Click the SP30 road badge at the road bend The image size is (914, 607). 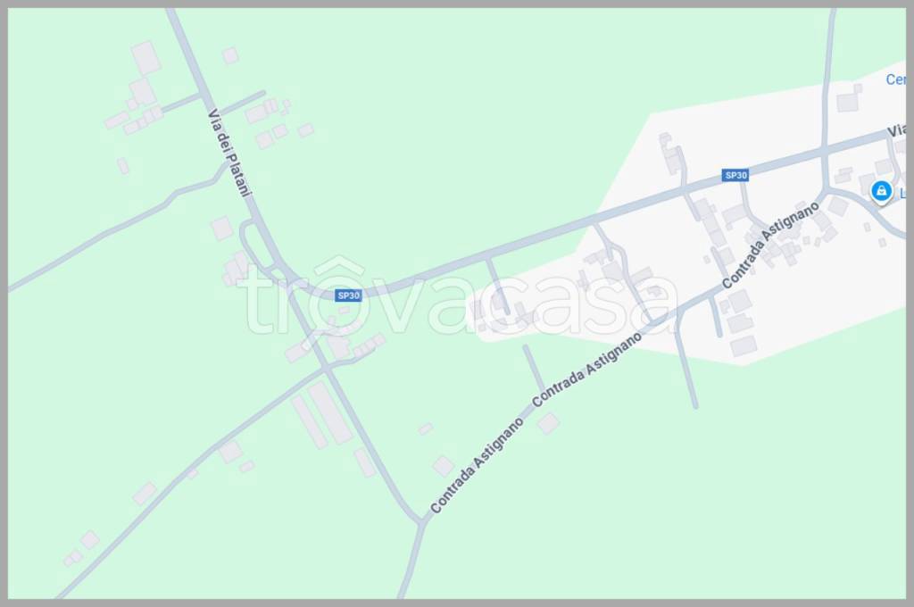coord(349,295)
